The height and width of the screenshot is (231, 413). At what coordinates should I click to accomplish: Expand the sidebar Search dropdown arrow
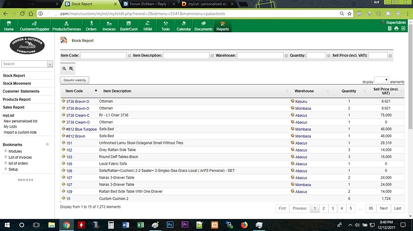[x=50, y=64]
